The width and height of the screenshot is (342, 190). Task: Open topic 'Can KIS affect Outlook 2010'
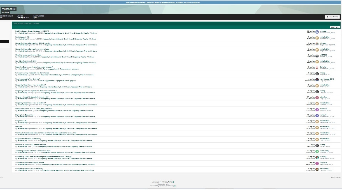26,61
